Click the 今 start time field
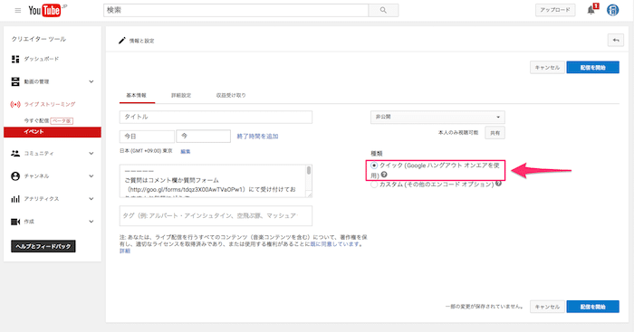The width and height of the screenshot is (634, 332). pyautogui.click(x=204, y=136)
